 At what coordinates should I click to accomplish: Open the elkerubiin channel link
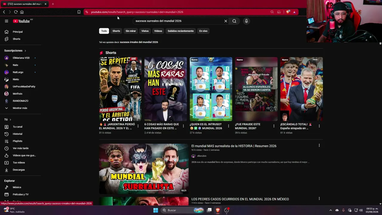point(202,156)
